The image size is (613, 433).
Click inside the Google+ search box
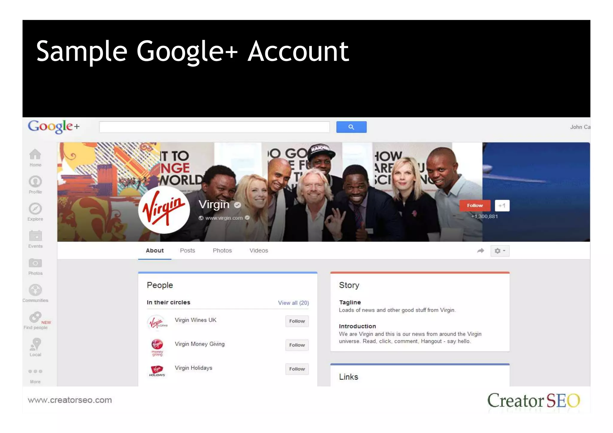tap(215, 127)
